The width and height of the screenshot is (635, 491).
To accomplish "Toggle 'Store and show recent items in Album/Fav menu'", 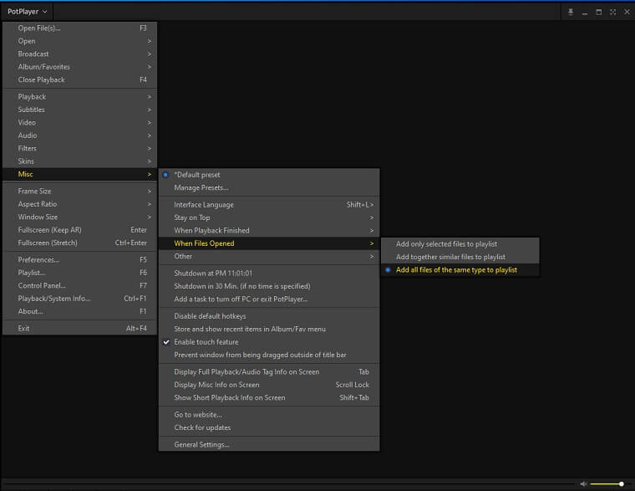I will (x=269, y=330).
